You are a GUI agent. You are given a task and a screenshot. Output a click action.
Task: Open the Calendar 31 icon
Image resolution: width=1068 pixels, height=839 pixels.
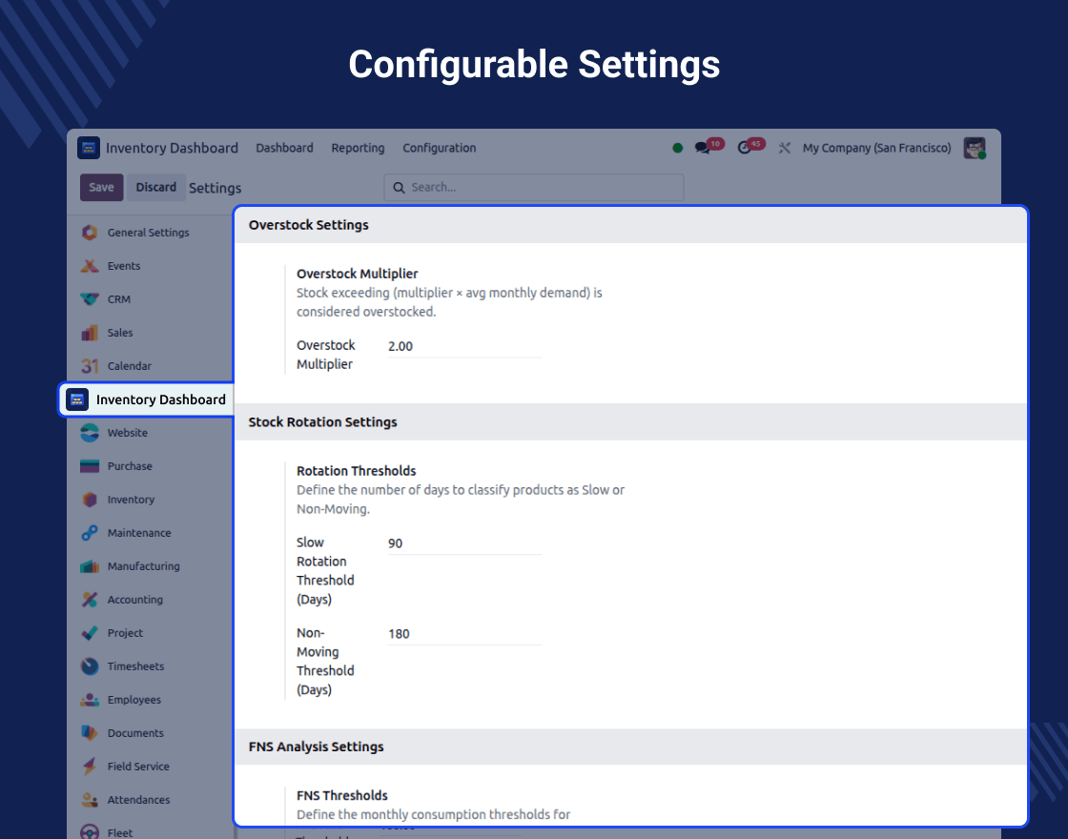point(90,366)
